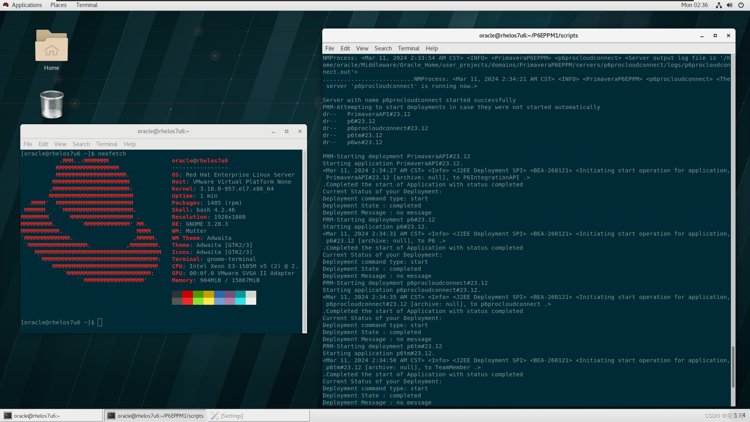Open the Terminal menu in the scripts window

click(408, 48)
